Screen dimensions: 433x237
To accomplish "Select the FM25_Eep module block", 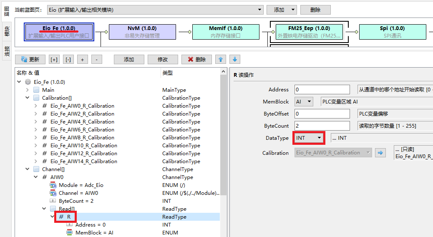I will (309, 32).
